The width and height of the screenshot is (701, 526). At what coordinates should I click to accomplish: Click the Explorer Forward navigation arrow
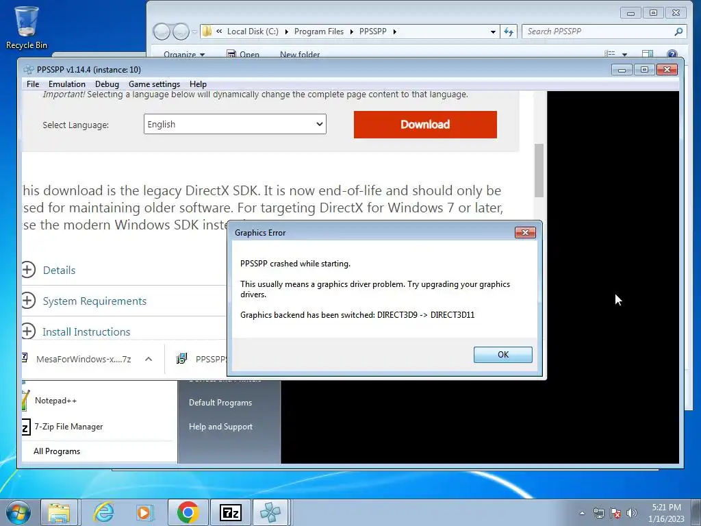[181, 32]
